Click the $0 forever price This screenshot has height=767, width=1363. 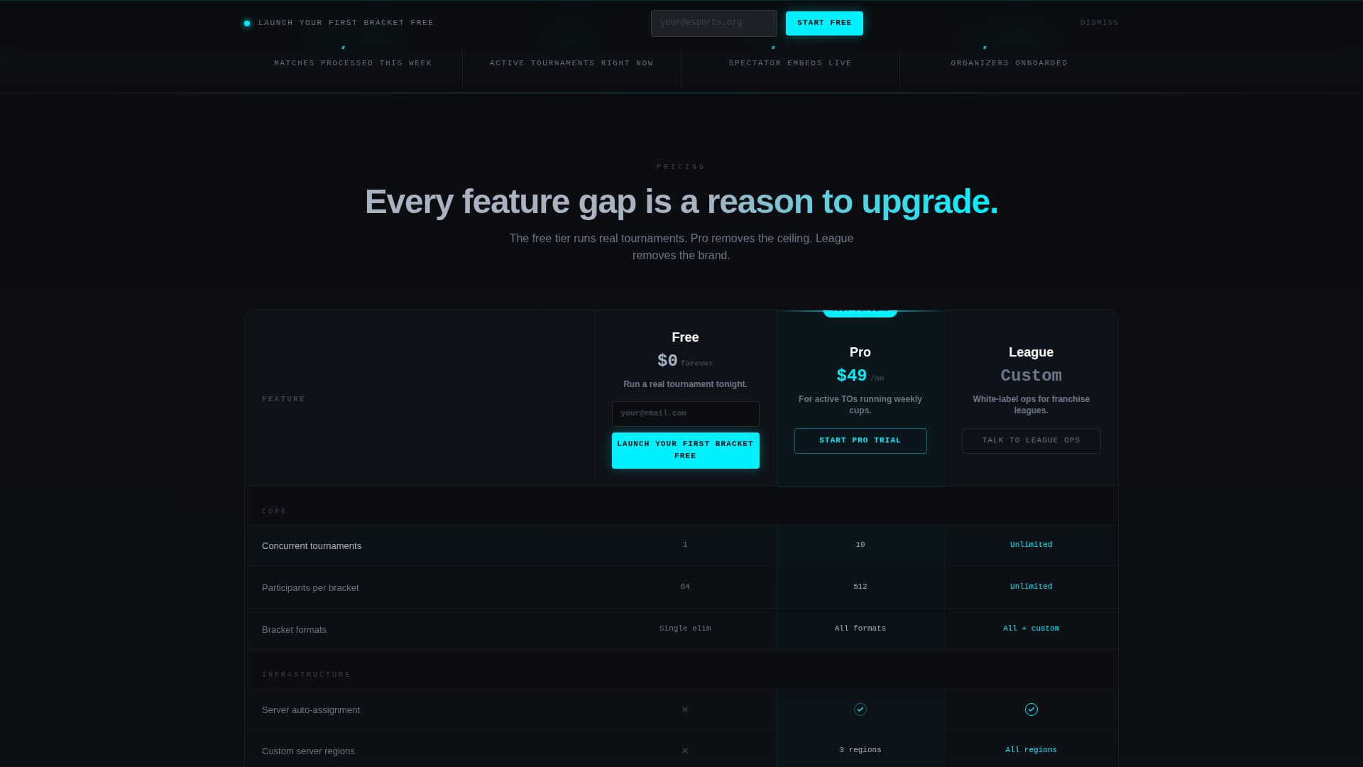[x=685, y=361]
